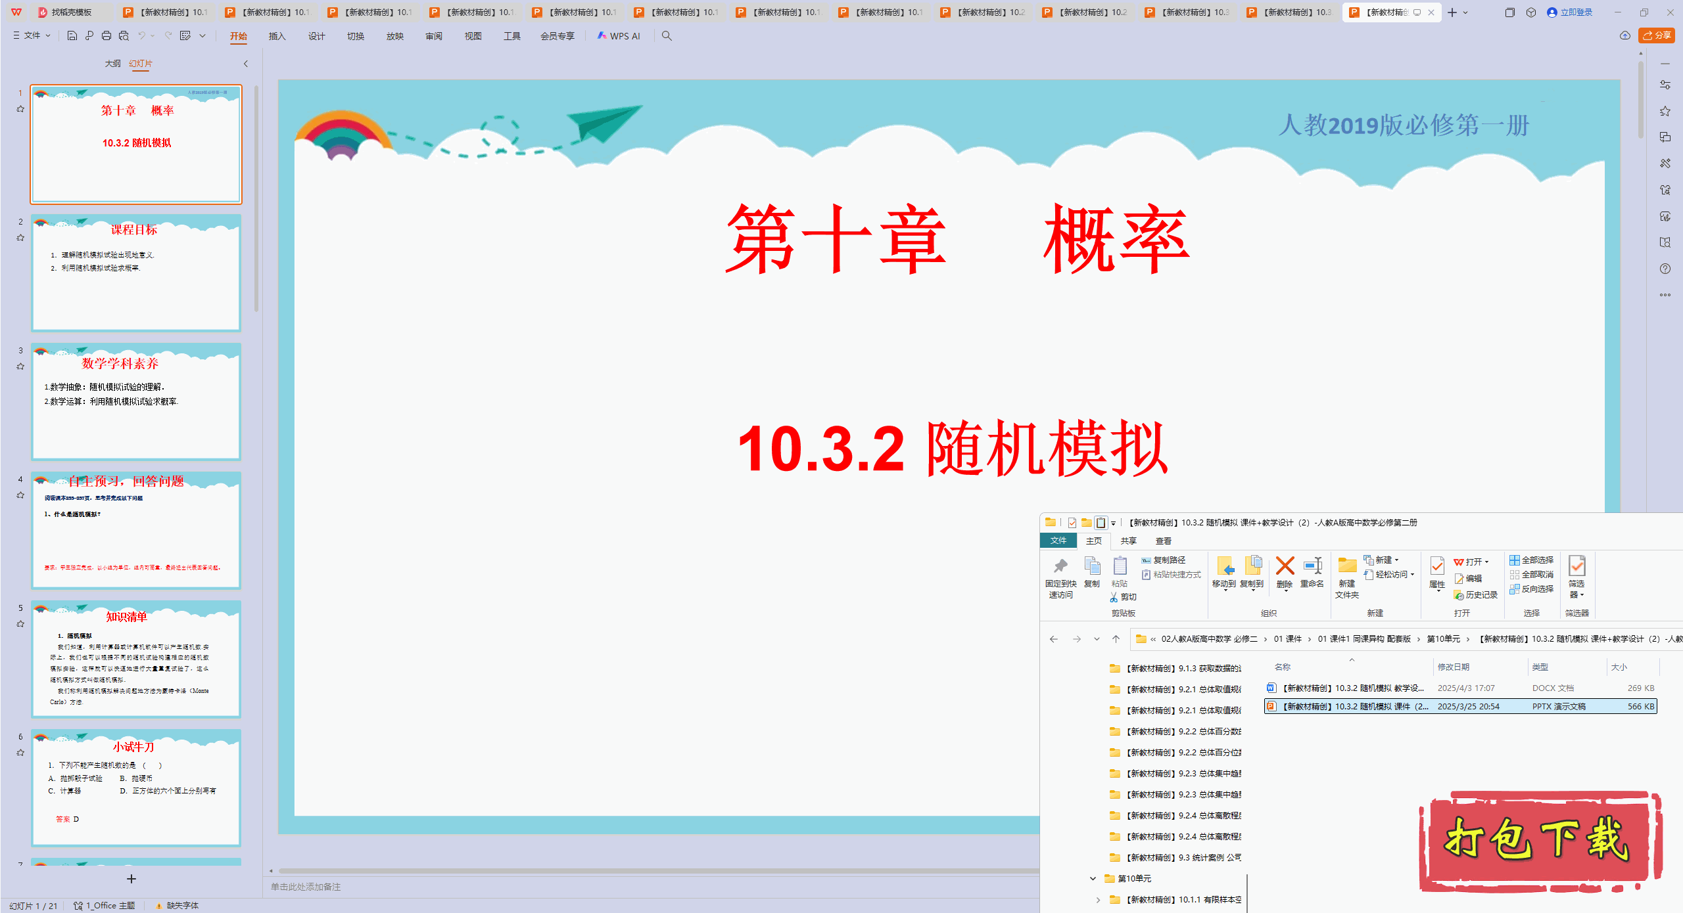
Task: Open Print Preview from quick toolbar
Action: (124, 36)
